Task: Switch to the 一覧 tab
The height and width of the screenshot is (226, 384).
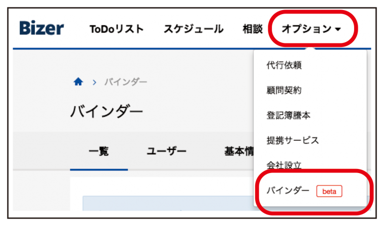Action: [99, 151]
